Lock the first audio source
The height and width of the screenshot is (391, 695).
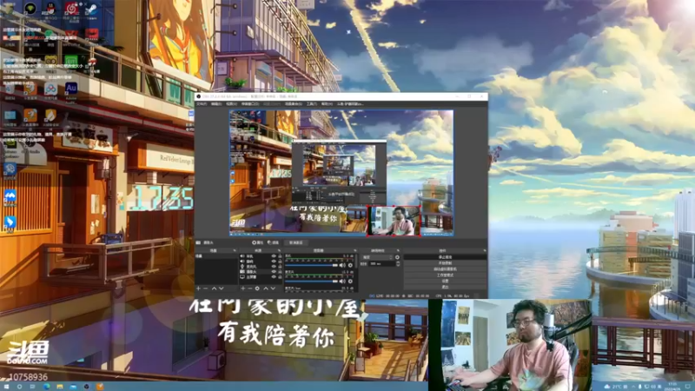tap(280, 256)
